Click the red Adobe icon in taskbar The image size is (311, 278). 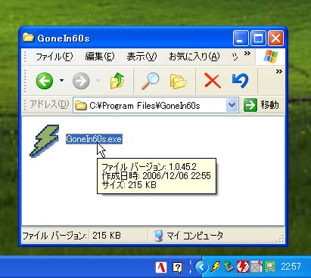tap(161, 267)
